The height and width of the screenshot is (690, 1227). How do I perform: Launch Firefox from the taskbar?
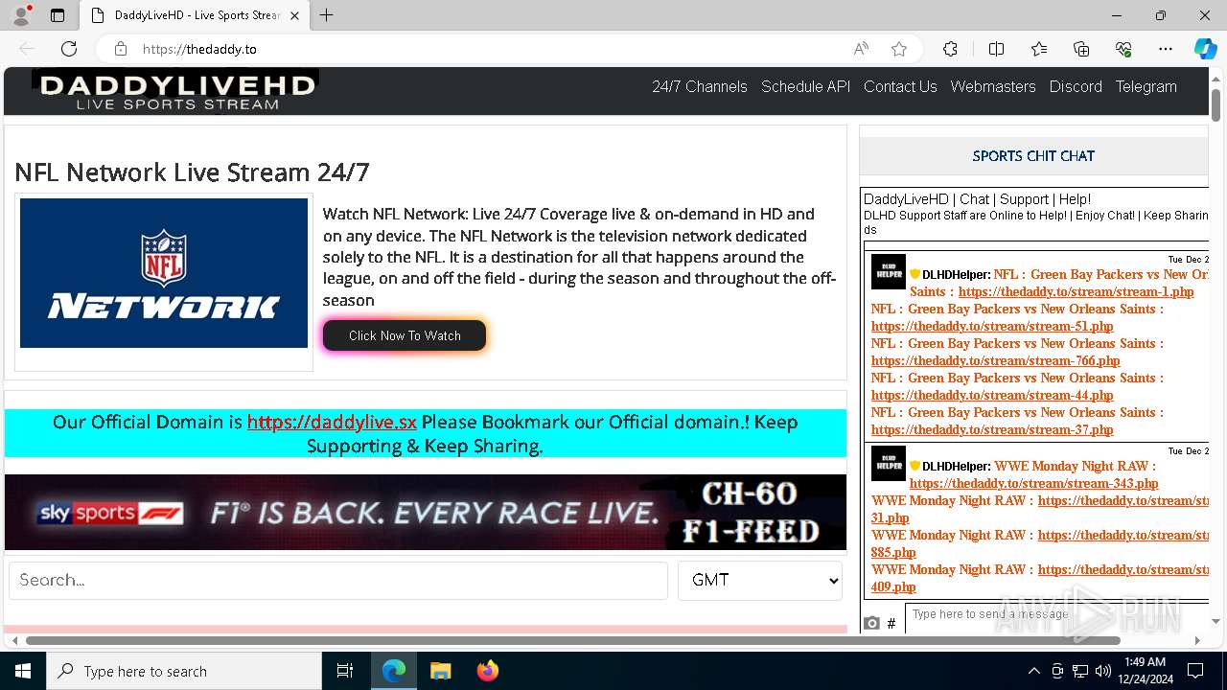click(x=488, y=671)
